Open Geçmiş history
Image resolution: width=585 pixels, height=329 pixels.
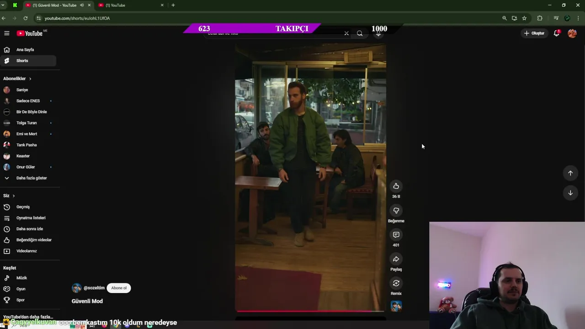[28, 207]
